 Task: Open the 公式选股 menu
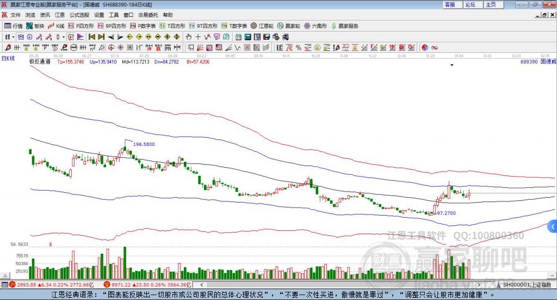(x=79, y=15)
